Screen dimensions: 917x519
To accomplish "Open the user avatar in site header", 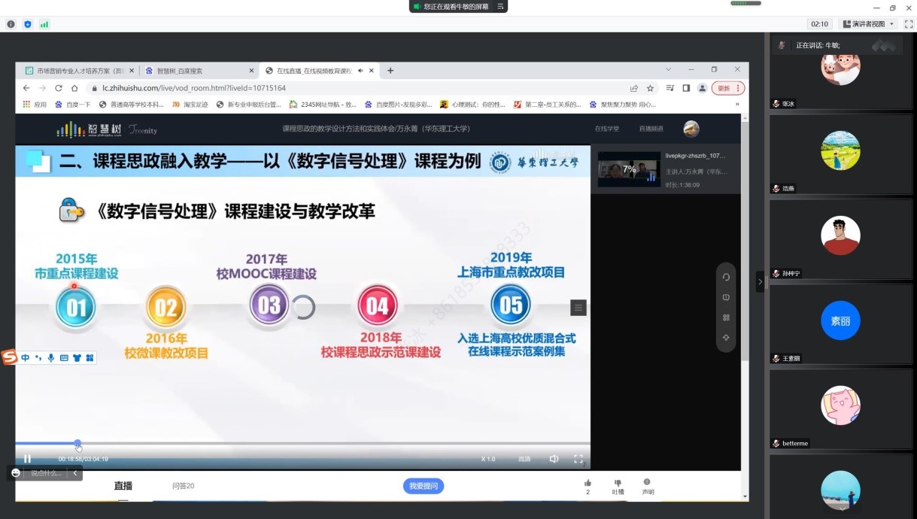I will click(x=691, y=129).
